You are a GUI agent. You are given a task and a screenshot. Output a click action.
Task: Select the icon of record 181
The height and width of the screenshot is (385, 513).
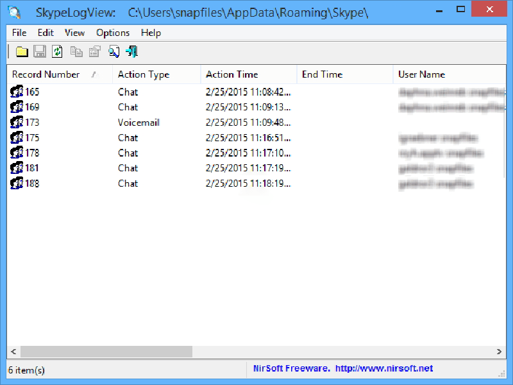coord(17,168)
